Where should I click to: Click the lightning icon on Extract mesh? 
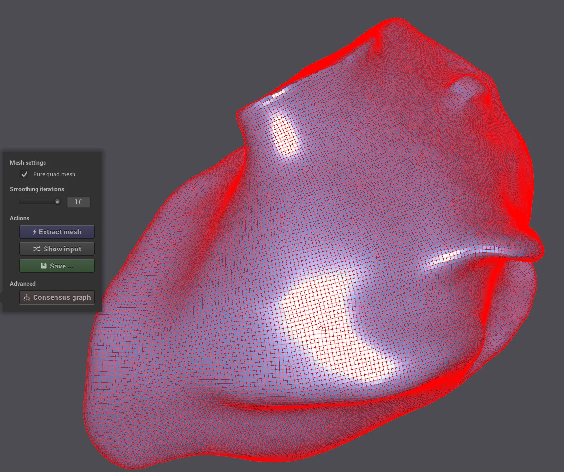[34, 232]
